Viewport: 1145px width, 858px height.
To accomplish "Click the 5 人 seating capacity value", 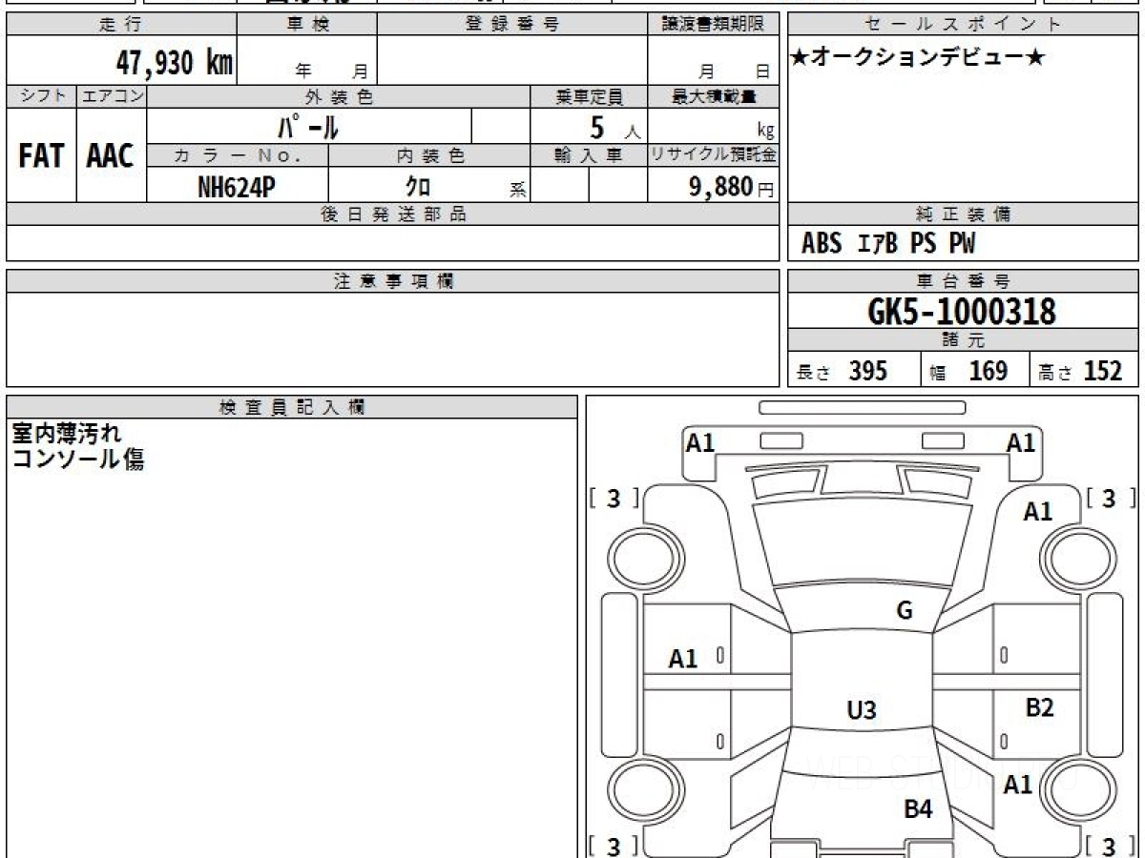I will 614,128.
